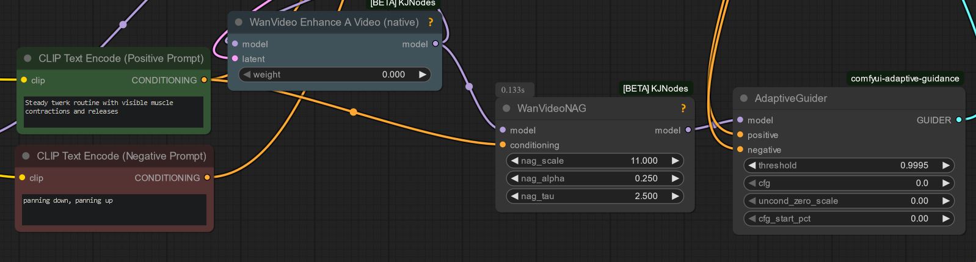
Task: Click the cfg value 0.0
Action: 922,183
